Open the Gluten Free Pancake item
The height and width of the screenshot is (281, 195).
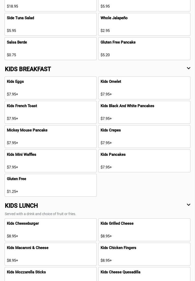pyautogui.click(x=144, y=49)
